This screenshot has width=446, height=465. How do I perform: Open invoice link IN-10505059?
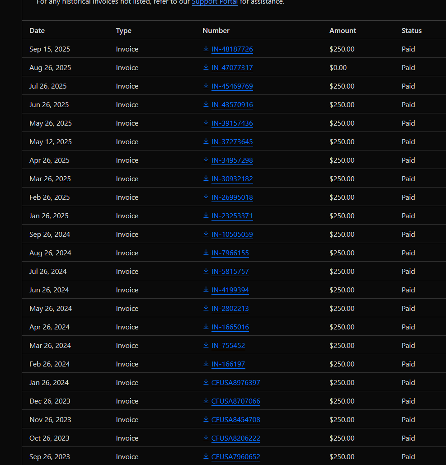click(x=232, y=235)
